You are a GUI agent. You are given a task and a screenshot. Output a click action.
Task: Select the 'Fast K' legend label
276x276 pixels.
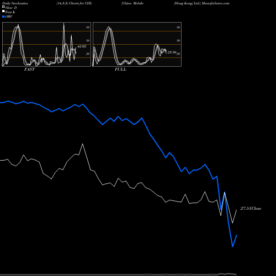[10, 12]
